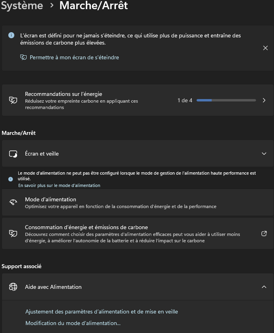Go back to Système in breadcrumb
The width and height of the screenshot is (274, 333).
22,6
